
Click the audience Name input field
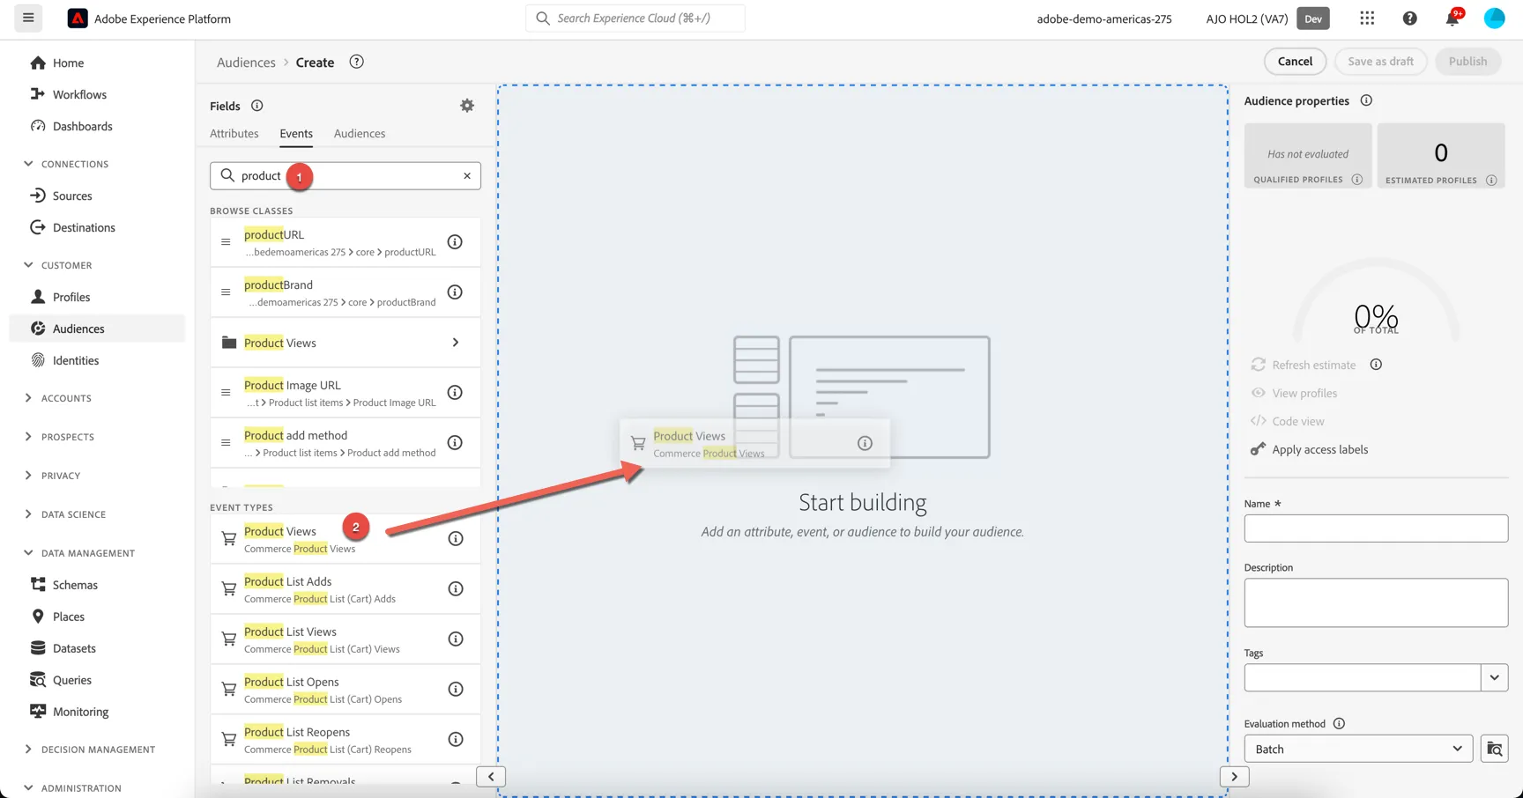coord(1376,528)
